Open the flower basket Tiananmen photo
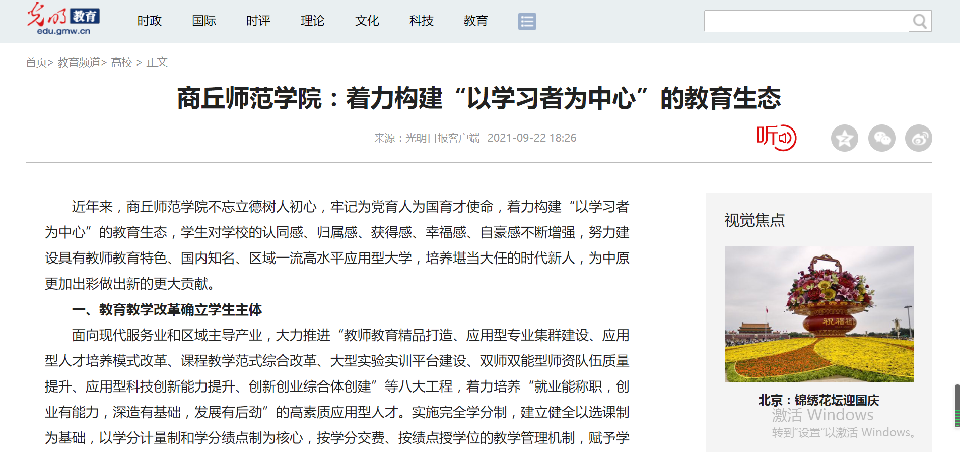Image resolution: width=960 pixels, height=452 pixels. click(x=819, y=313)
